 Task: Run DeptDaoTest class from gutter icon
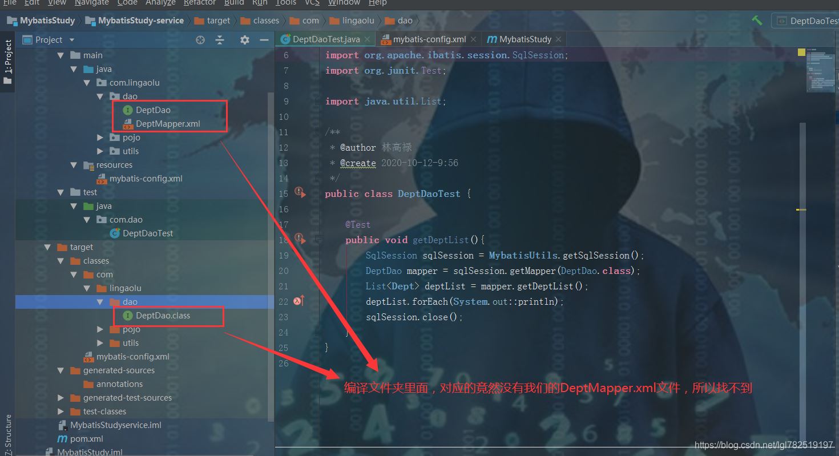(300, 192)
